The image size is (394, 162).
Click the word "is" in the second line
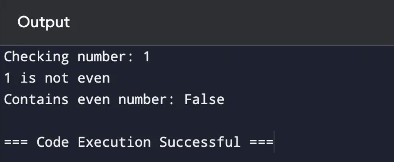point(28,78)
